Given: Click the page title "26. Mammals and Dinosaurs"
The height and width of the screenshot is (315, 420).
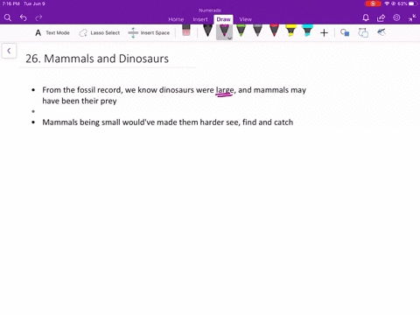Looking at the screenshot, I should pyautogui.click(x=97, y=59).
